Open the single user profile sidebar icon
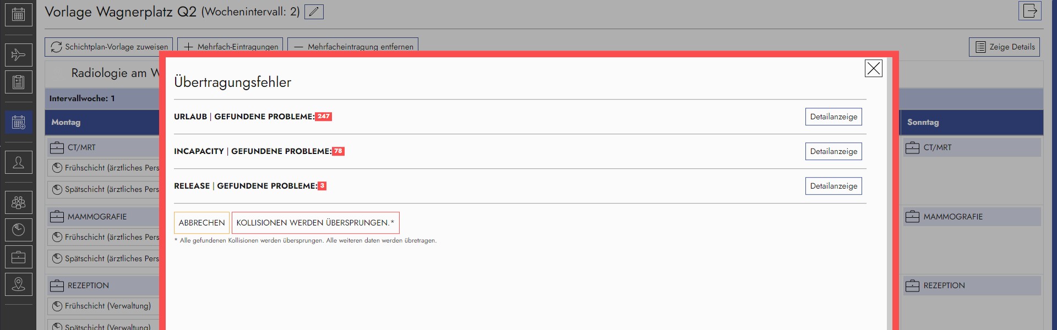The height and width of the screenshot is (330, 1057). 18,163
